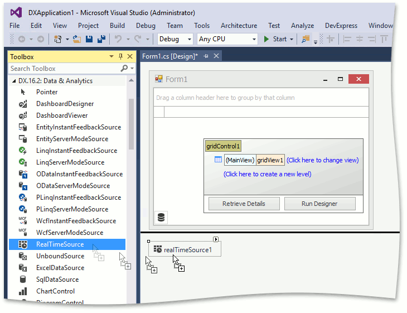Image resolution: width=407 pixels, height=313 pixels.
Task: Open the DevExpress menu
Action: pyautogui.click(x=341, y=26)
